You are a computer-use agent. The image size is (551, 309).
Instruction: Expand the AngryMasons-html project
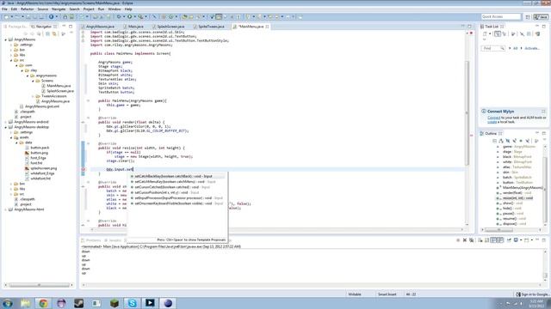(6, 209)
